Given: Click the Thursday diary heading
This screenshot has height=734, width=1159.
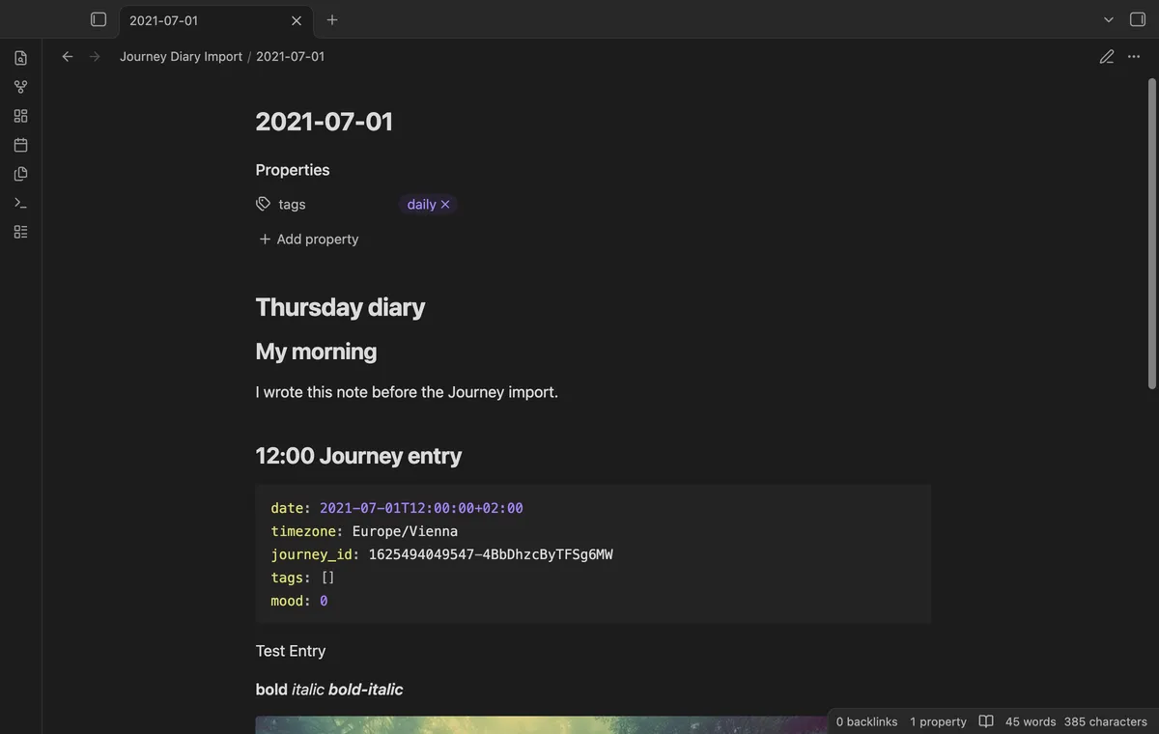Looking at the screenshot, I should pyautogui.click(x=340, y=307).
